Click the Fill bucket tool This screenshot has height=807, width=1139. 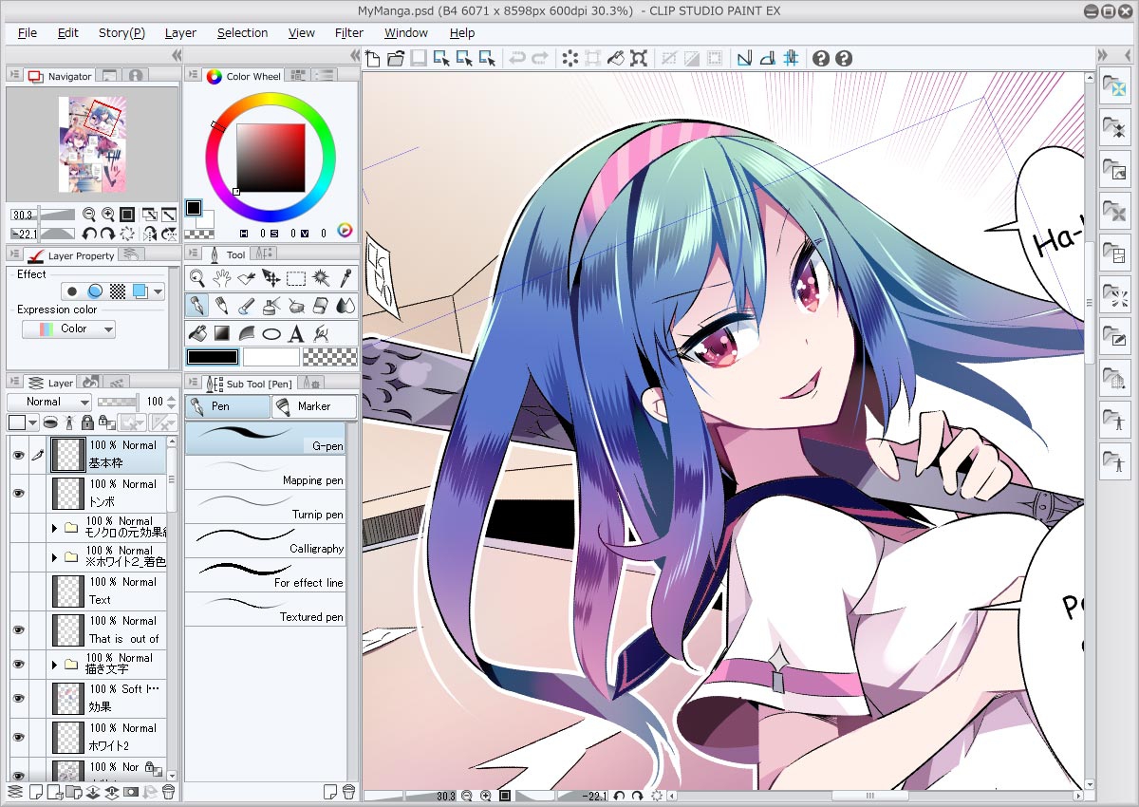197,333
